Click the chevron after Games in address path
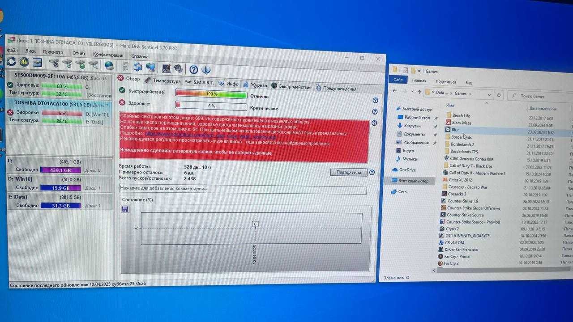The image size is (573, 322). click(x=470, y=94)
